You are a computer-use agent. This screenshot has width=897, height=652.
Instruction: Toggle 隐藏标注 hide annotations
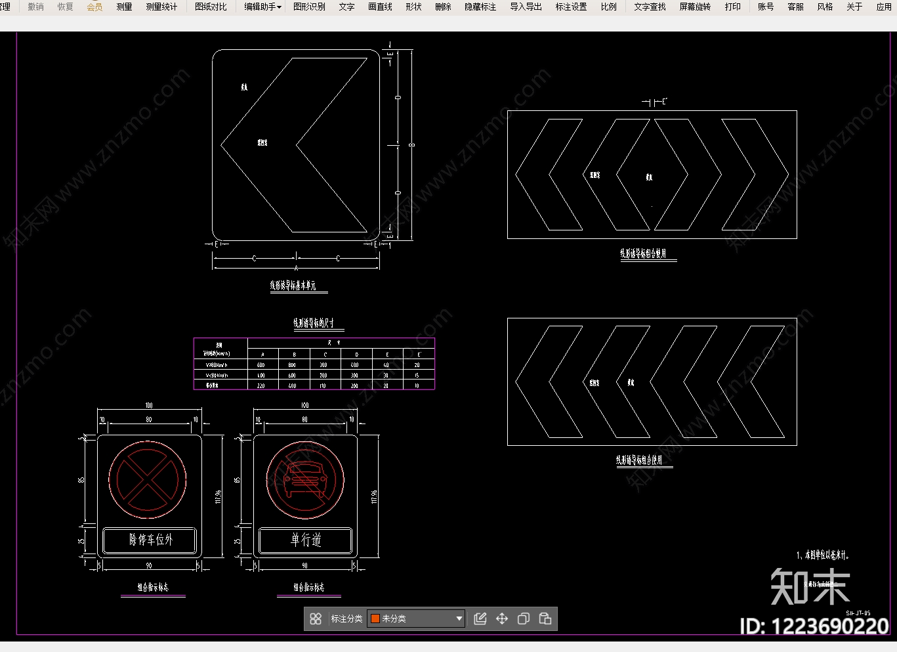pos(480,7)
